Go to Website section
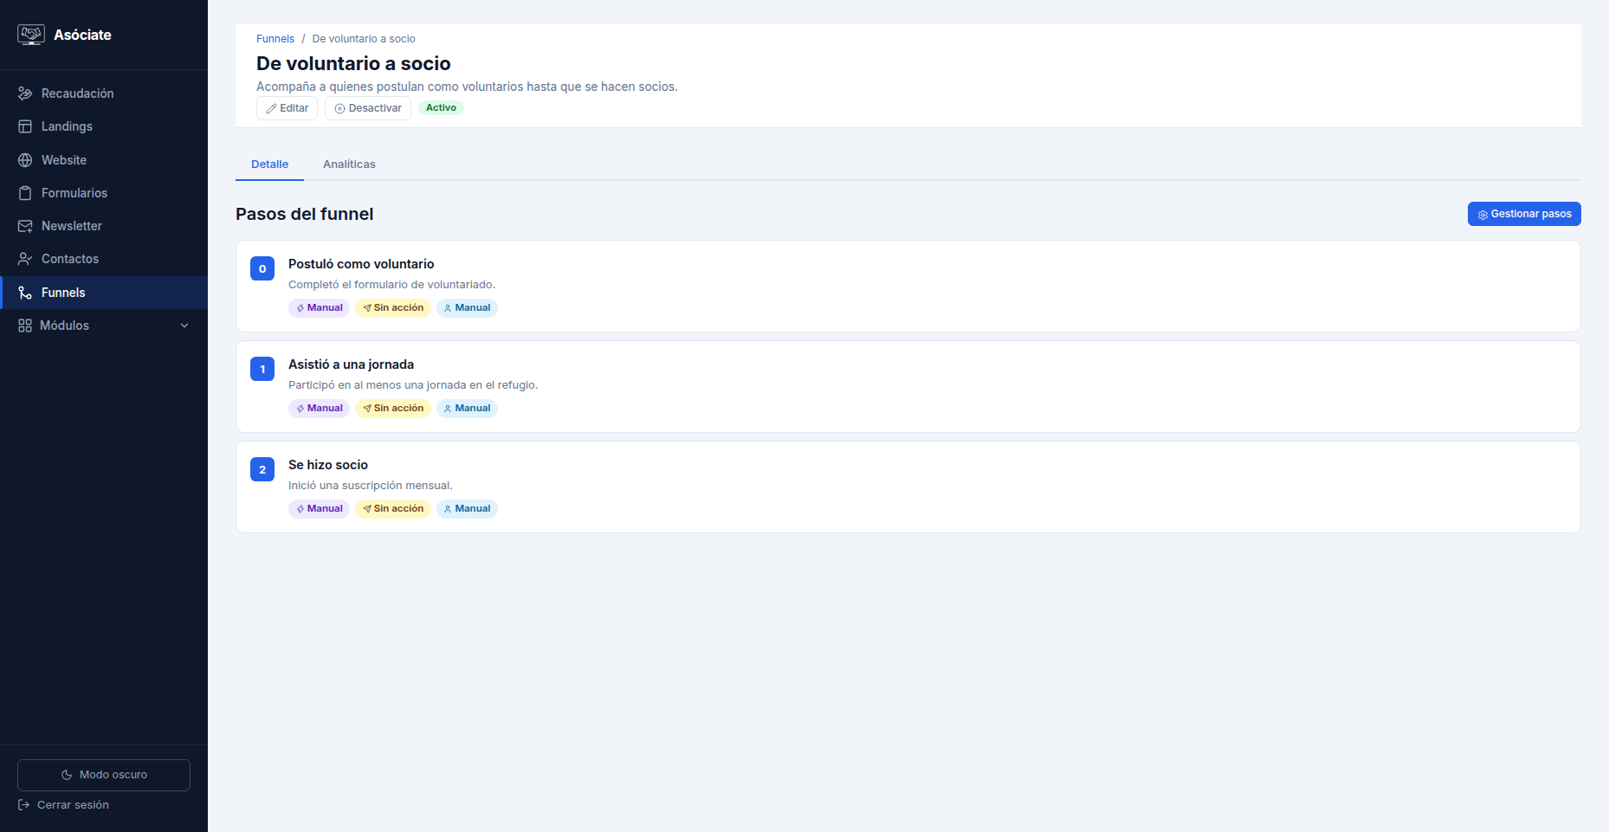Viewport: 1609px width, 832px height. pyautogui.click(x=104, y=160)
